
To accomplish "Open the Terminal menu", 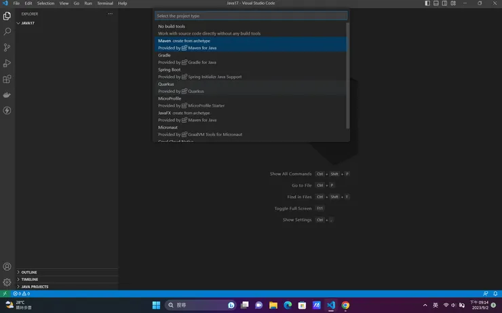I will coord(104,3).
